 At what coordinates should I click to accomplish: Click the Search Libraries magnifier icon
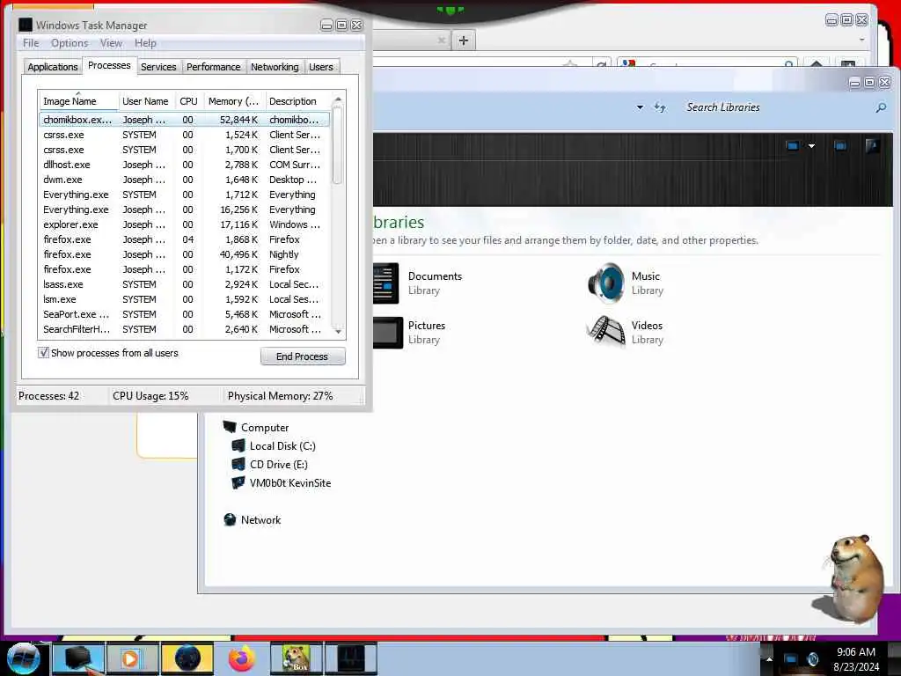click(881, 107)
